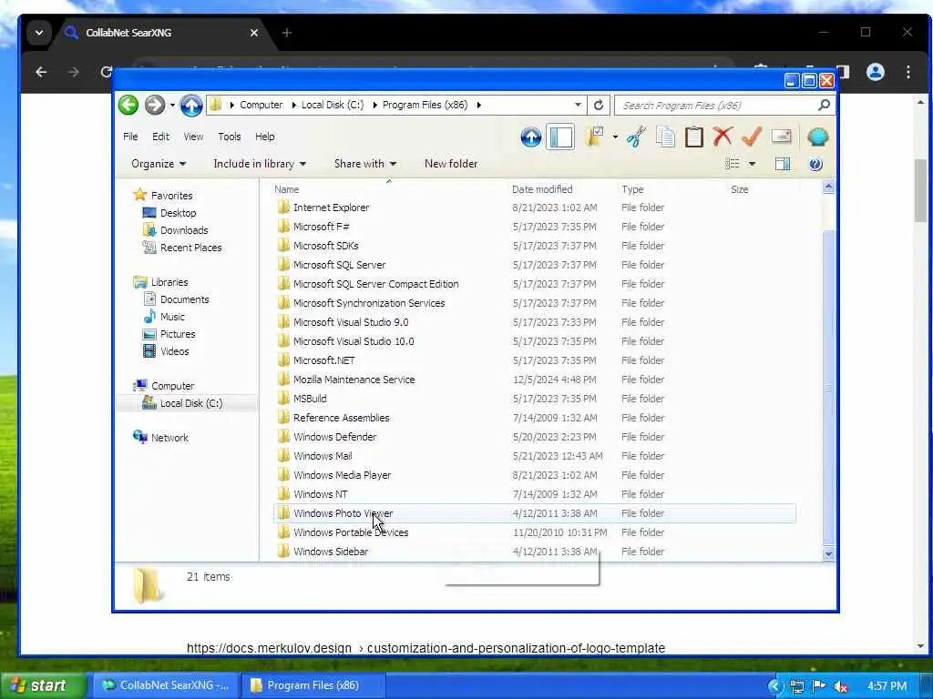This screenshot has height=699, width=933.
Task: Refresh the Program Files (x86) address bar
Action: (599, 106)
